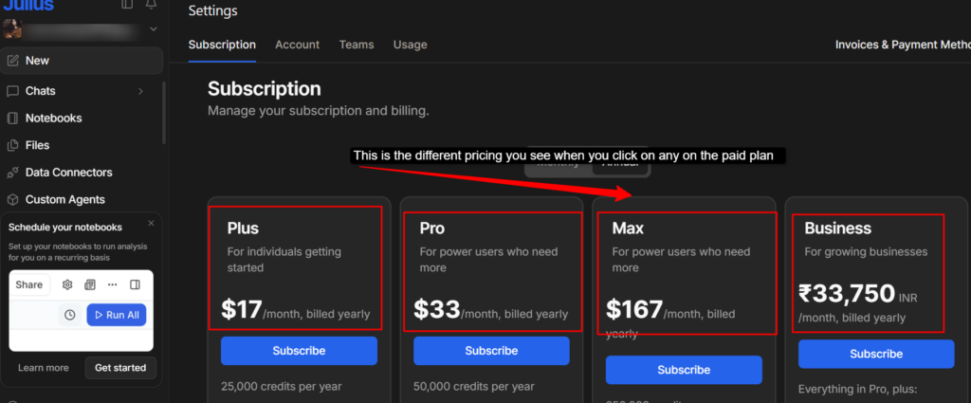
Task: Click the '50,000 credits per year' text
Action: click(x=474, y=387)
